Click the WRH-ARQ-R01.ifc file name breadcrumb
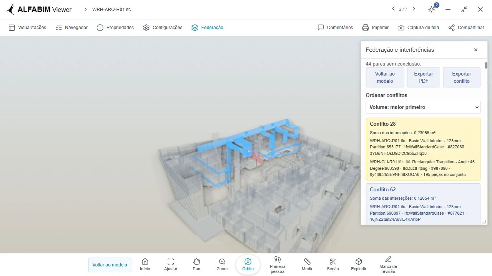 [x=111, y=9]
